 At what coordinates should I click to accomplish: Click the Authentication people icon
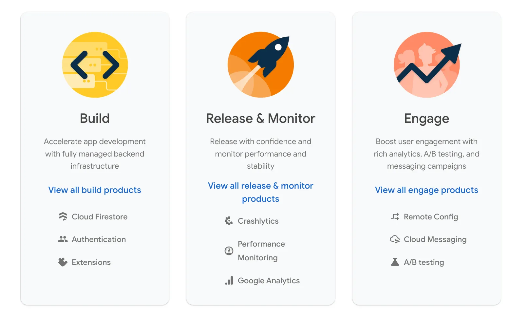point(63,239)
